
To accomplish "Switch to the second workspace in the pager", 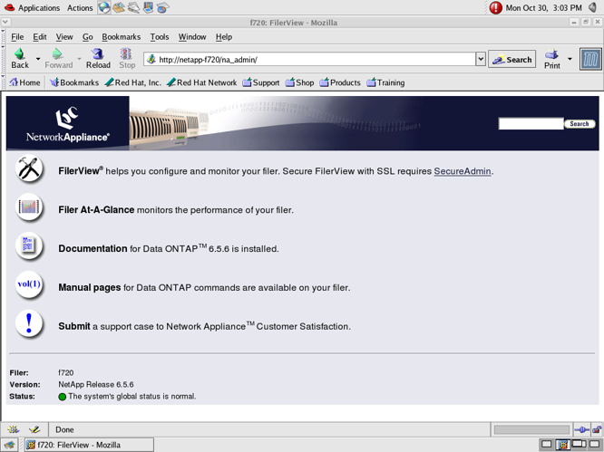I will [562, 445].
